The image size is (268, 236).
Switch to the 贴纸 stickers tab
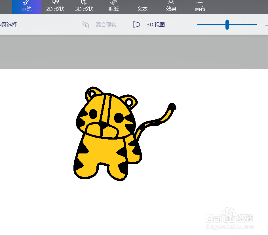(x=113, y=7)
